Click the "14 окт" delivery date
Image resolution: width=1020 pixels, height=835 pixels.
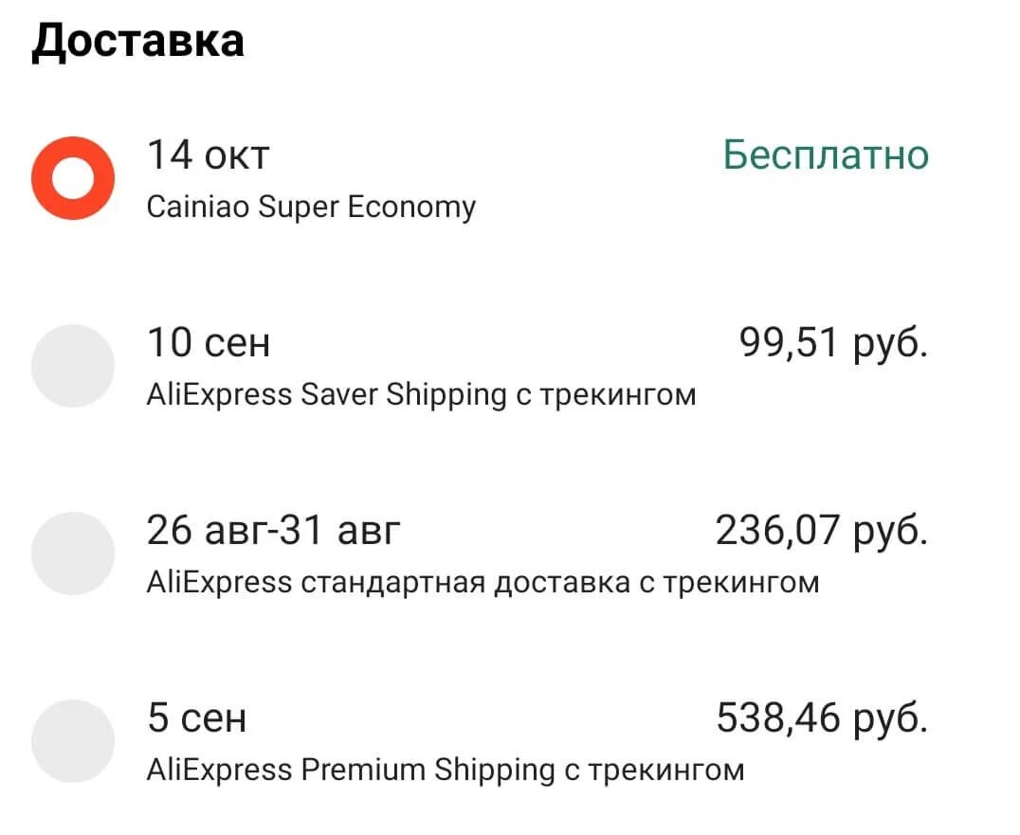pos(208,154)
